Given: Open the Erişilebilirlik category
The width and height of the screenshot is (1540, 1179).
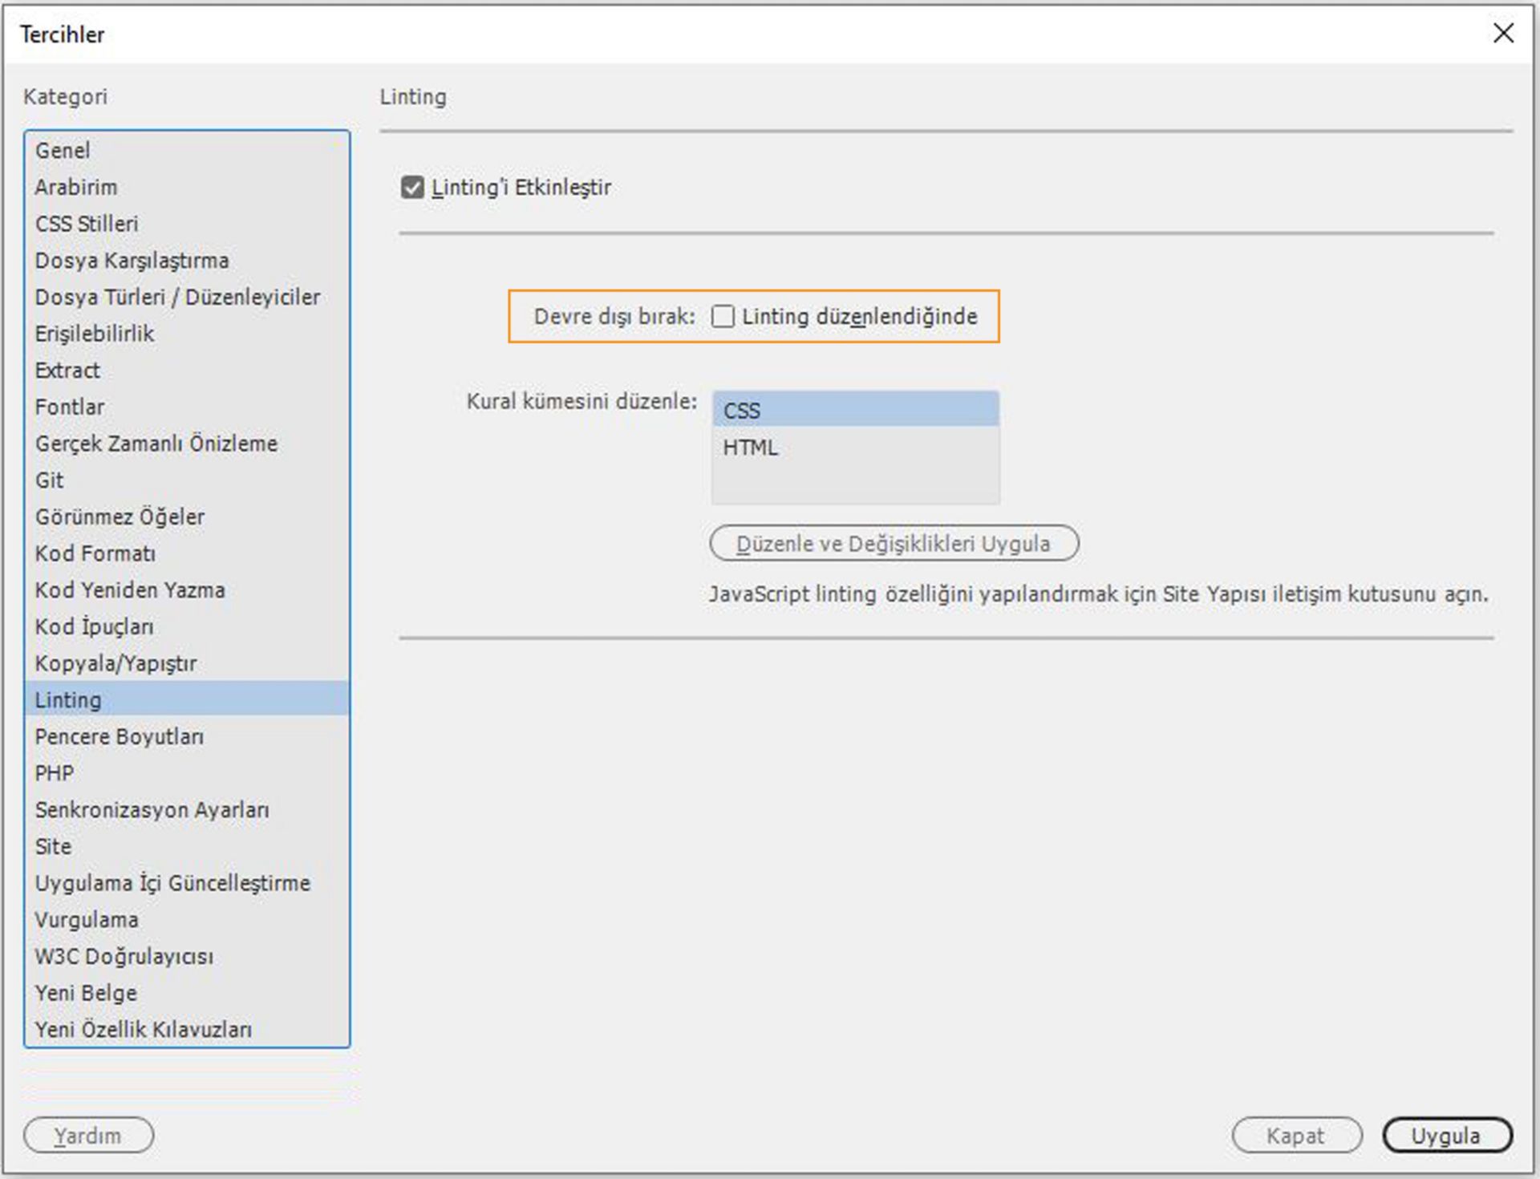Looking at the screenshot, I should point(95,334).
